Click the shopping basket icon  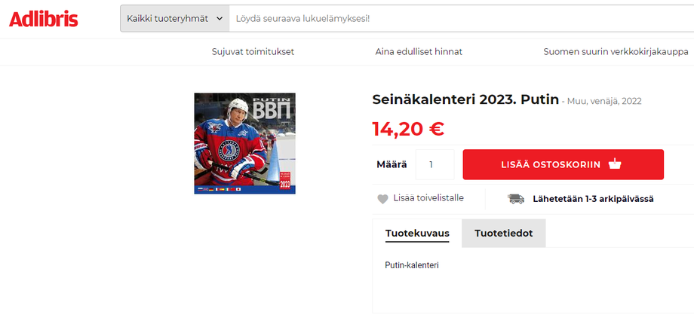[x=615, y=164]
